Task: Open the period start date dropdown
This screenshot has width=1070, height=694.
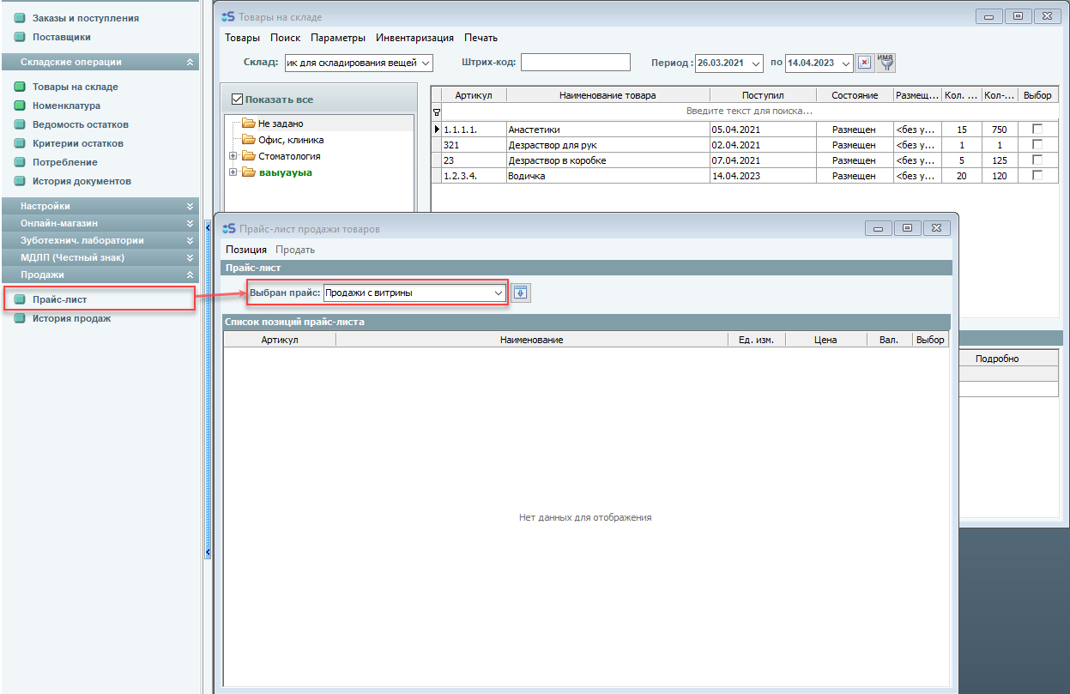Action: pyautogui.click(x=755, y=63)
